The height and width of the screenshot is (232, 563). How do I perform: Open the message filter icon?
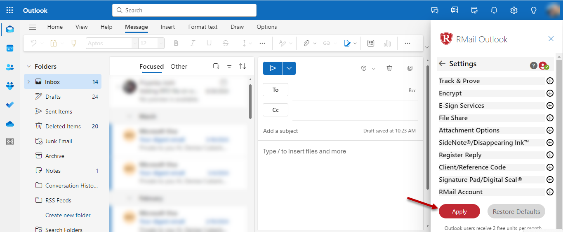click(229, 66)
